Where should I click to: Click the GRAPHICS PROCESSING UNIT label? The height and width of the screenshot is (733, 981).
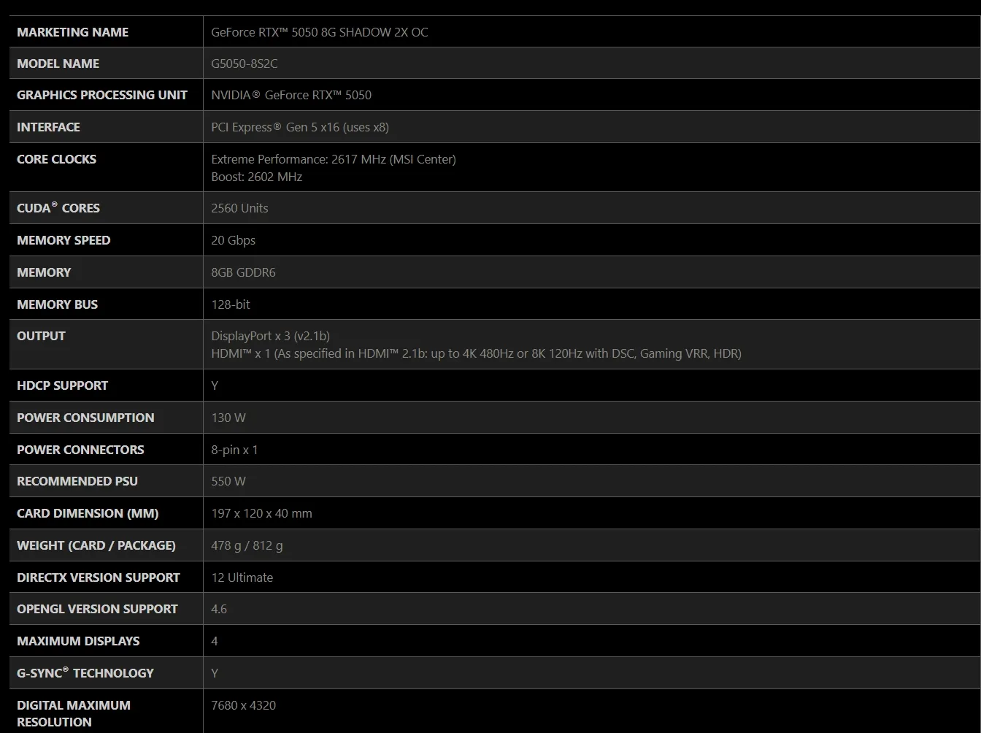pos(102,95)
